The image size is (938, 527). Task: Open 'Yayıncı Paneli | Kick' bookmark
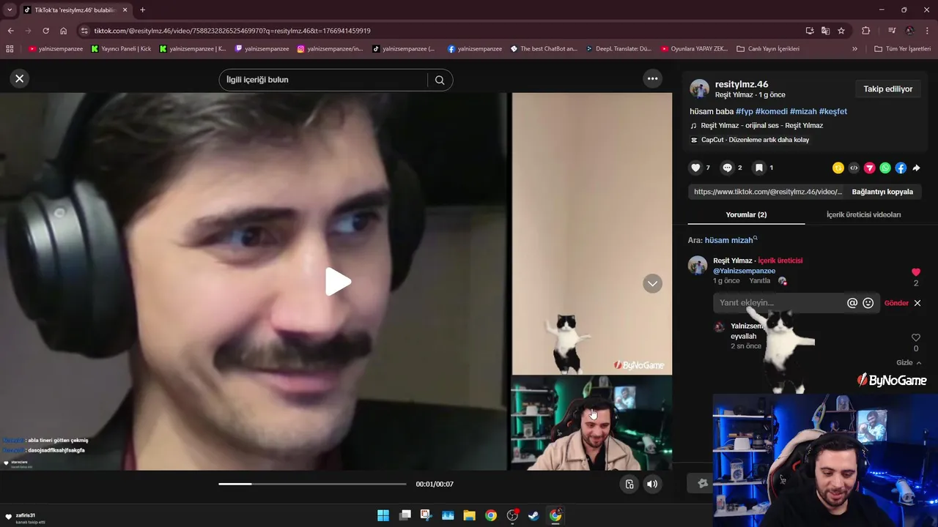coord(121,49)
